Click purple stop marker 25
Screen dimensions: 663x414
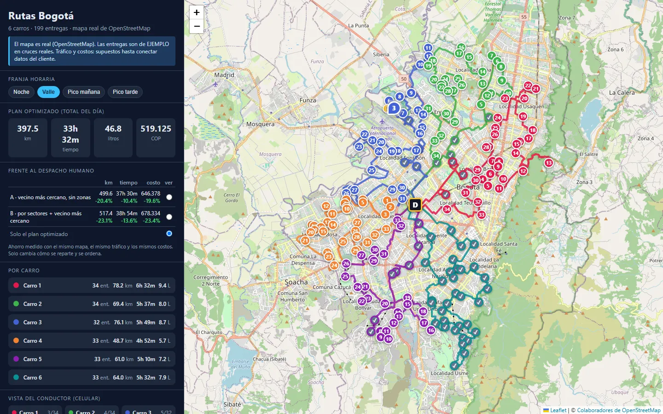click(x=345, y=276)
